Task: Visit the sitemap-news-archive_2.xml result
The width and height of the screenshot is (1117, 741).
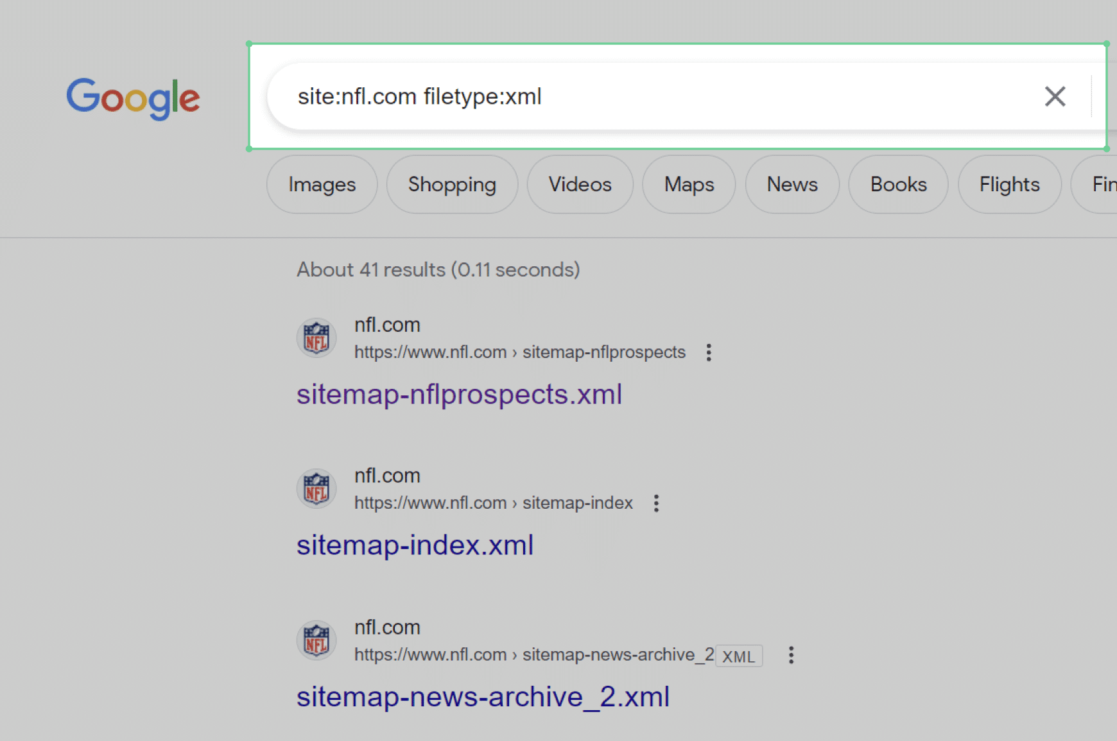Action: pos(483,697)
